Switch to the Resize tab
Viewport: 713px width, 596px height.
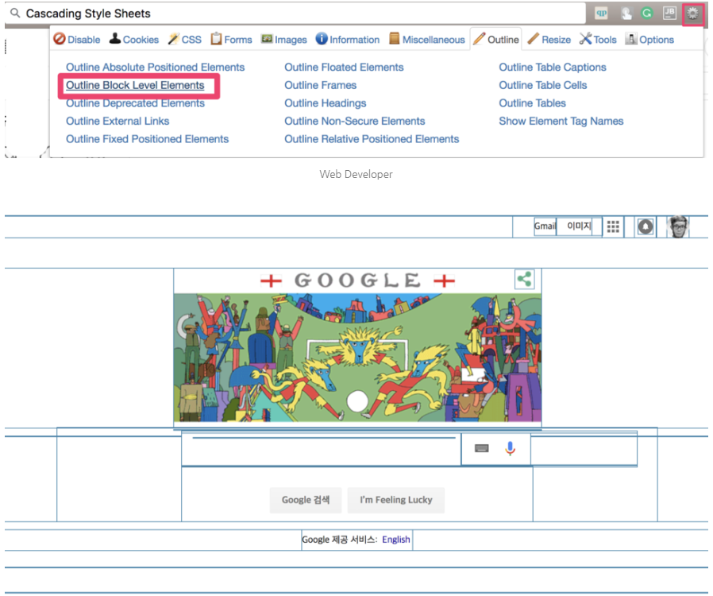[549, 40]
